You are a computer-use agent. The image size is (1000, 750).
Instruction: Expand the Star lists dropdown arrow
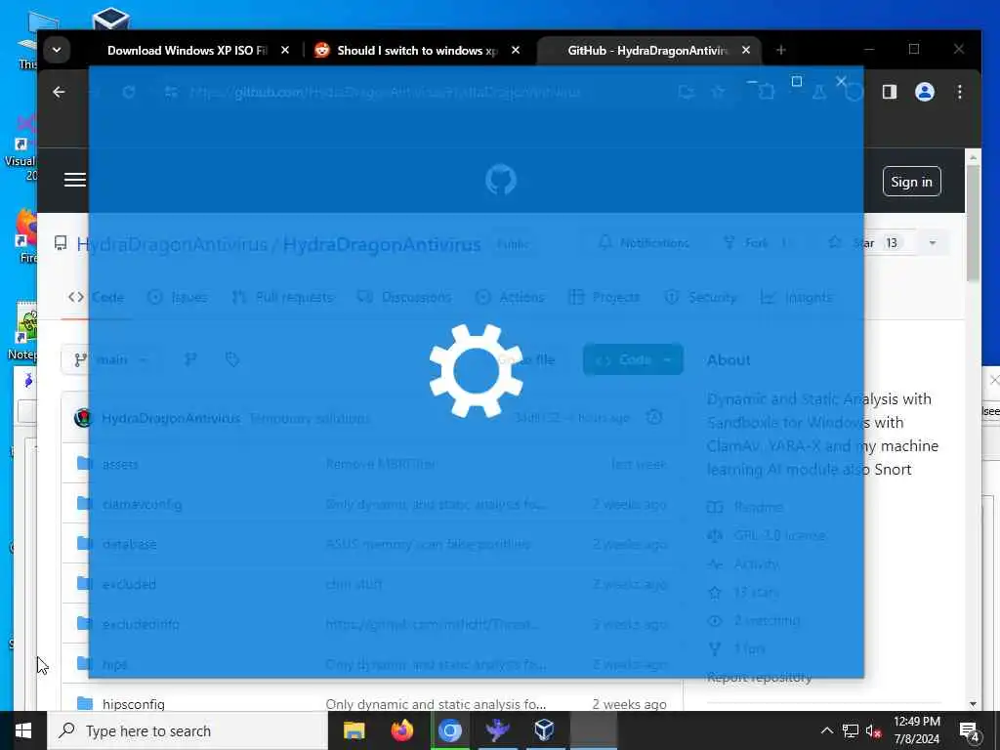click(x=932, y=243)
